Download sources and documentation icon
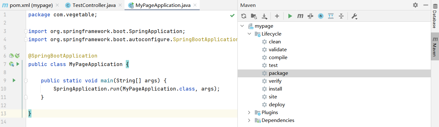The width and height of the screenshot is (439, 127). (264, 16)
